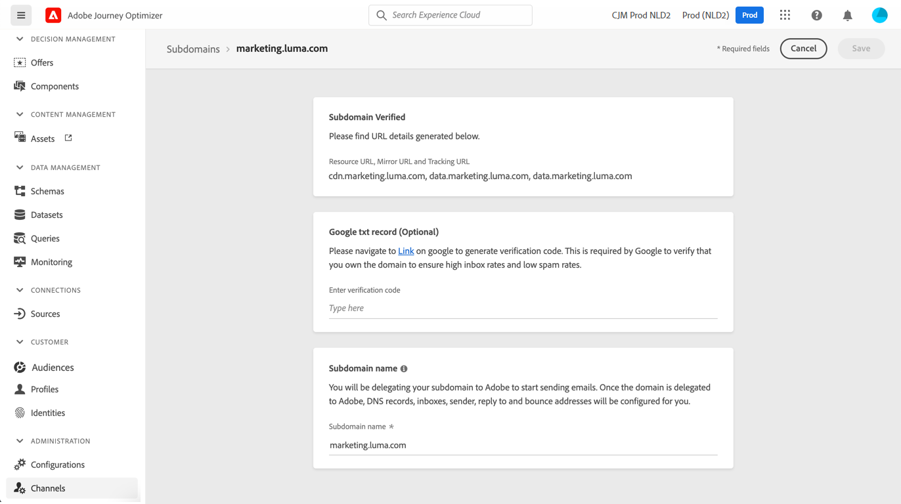This screenshot has width=901, height=504.
Task: Open the notifications bell
Action: [x=848, y=15]
